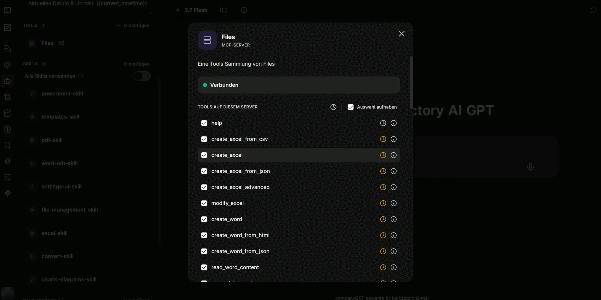Open the sliders settings icon in sidebar
The height and width of the screenshot is (300, 601).
pos(8,177)
